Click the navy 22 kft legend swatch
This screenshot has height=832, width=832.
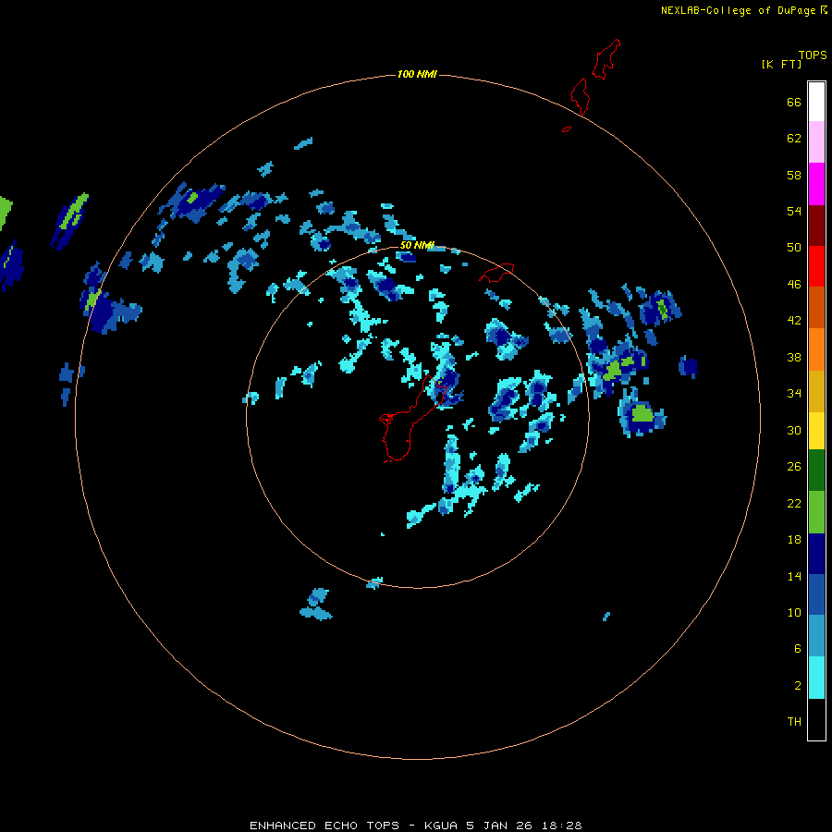pos(816,554)
